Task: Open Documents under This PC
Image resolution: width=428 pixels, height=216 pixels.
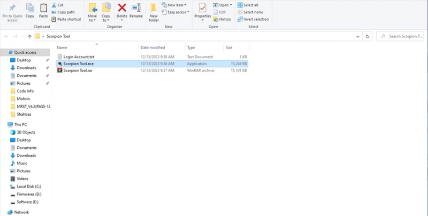Action: [x=26, y=148]
